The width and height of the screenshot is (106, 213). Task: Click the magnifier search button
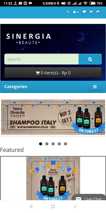tap(90, 59)
